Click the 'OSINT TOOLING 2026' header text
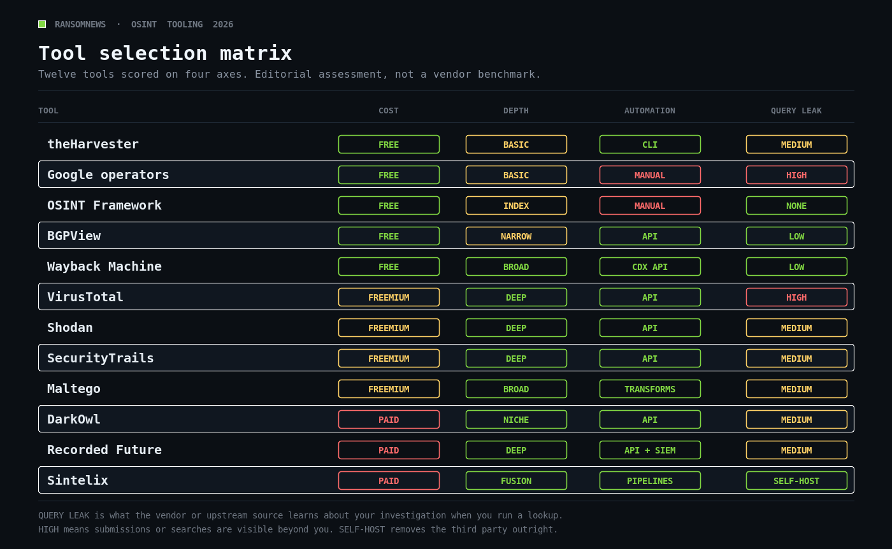The height and width of the screenshot is (549, 892). [x=182, y=24]
